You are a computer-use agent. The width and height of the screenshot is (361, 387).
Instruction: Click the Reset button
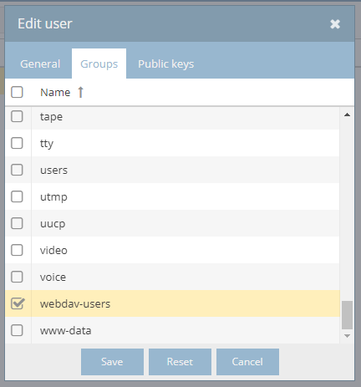coord(180,362)
